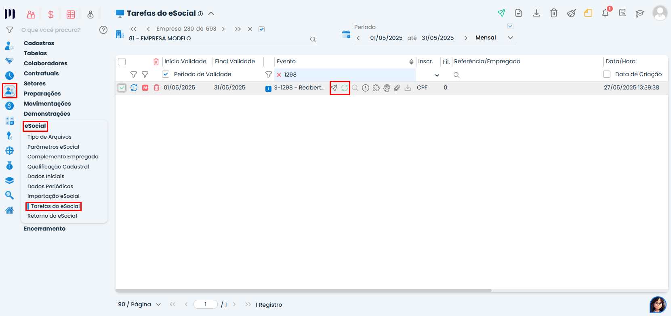
Task: Click the trash icon in the top toolbar
Action: pyautogui.click(x=554, y=13)
